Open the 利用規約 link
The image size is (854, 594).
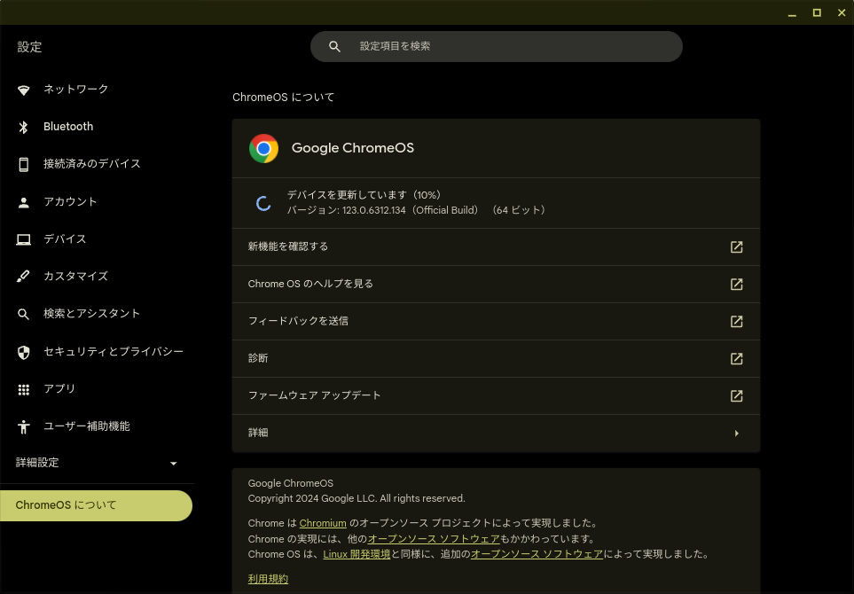(268, 579)
